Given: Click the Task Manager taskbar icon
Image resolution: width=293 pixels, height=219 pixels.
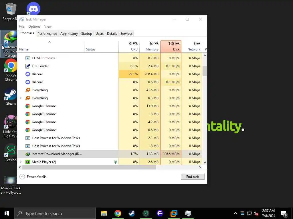Looking at the screenshot, I should (x=188, y=213).
